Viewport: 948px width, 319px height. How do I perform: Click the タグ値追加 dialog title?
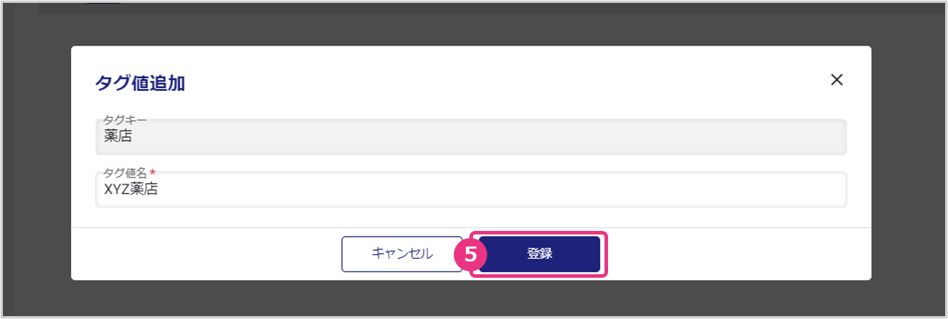[x=140, y=83]
